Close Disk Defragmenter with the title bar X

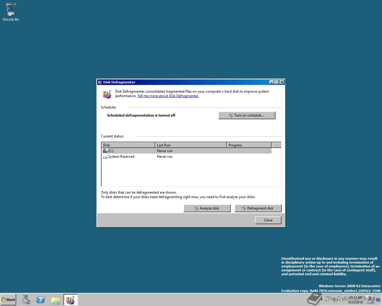(x=282, y=82)
